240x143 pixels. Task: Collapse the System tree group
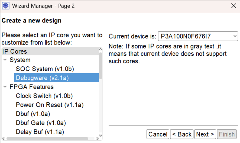click(x=5, y=60)
